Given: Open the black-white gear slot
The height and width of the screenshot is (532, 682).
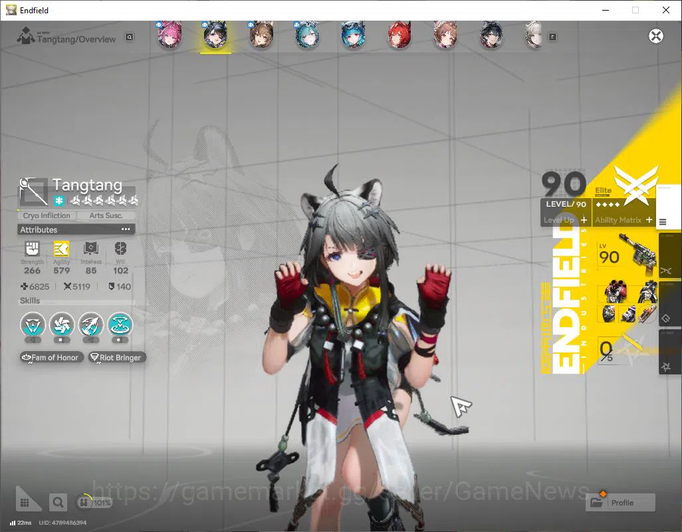Looking at the screenshot, I should tap(647, 291).
